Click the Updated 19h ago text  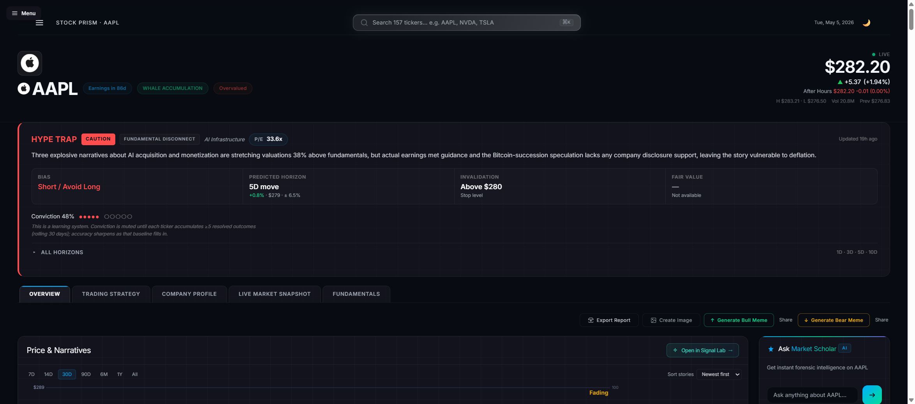pos(858,139)
